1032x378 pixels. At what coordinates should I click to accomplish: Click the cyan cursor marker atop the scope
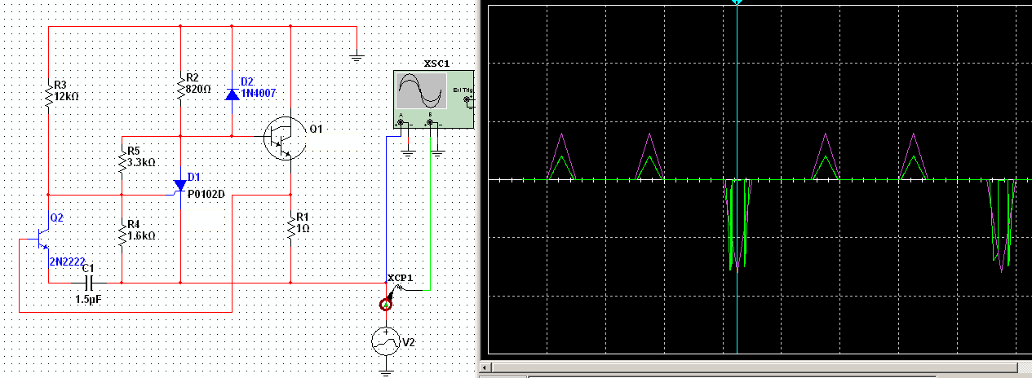pyautogui.click(x=737, y=2)
